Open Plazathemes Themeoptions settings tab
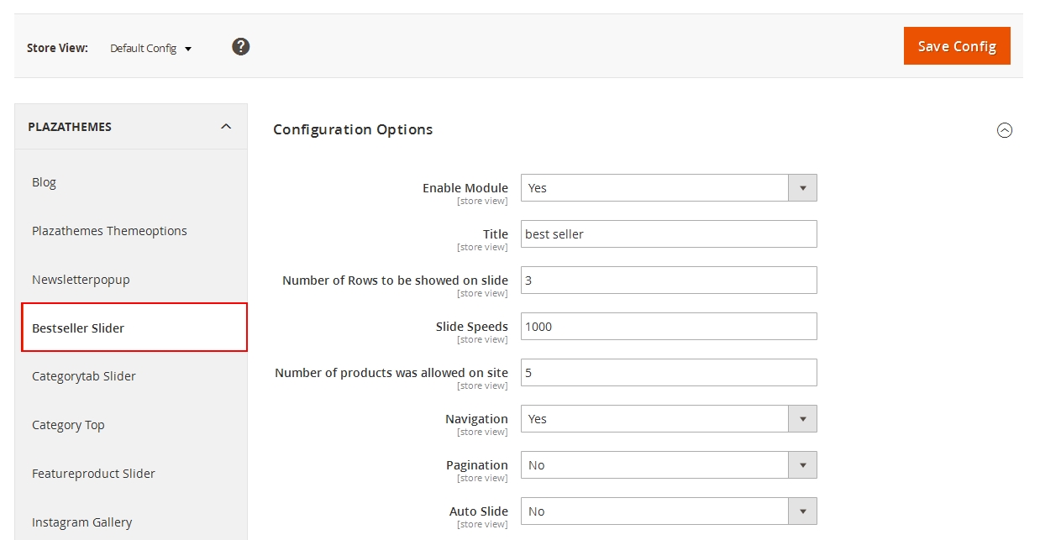 click(109, 231)
